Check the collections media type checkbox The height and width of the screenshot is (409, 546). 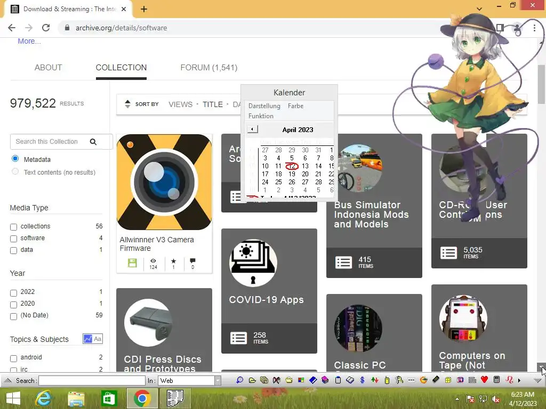pos(13,227)
